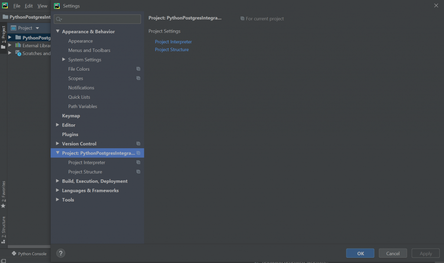Select Keymap in the settings tree

[71, 116]
